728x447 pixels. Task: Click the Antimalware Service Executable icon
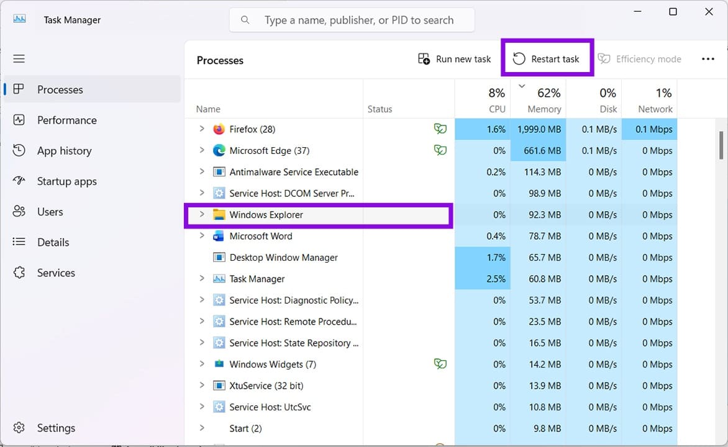(219, 172)
